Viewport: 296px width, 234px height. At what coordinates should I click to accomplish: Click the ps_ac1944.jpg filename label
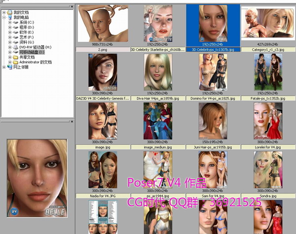pos(158,196)
